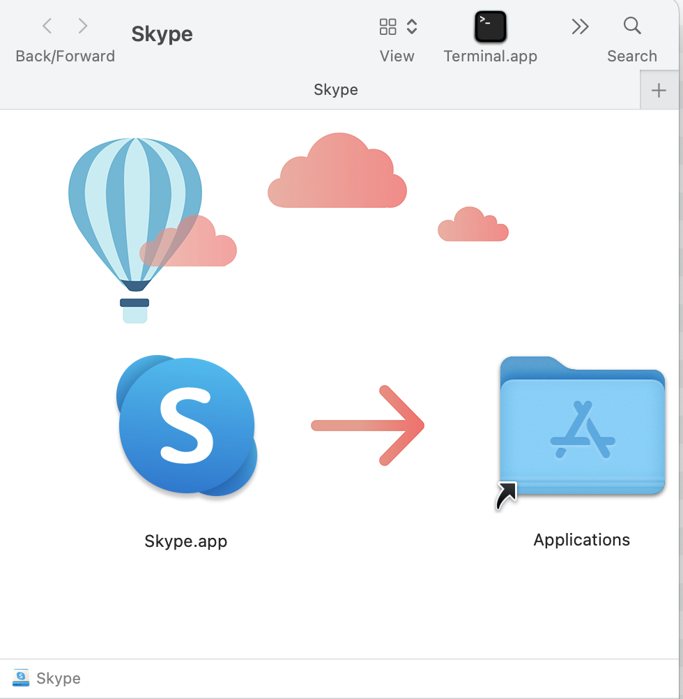683x699 pixels.
Task: Show more toolbar items via double chevron
Action: coord(580,27)
